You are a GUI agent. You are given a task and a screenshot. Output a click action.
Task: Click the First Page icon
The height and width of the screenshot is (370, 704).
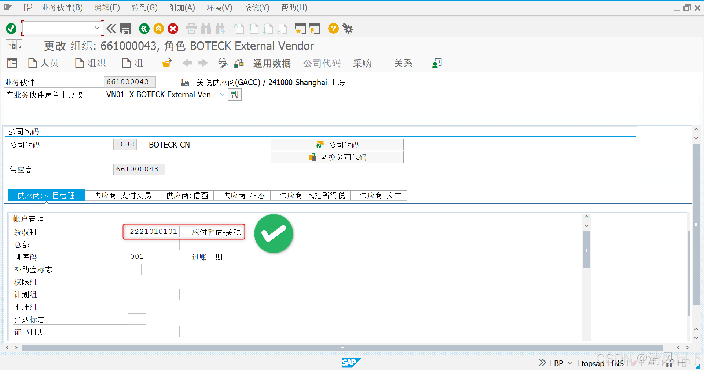[239, 29]
